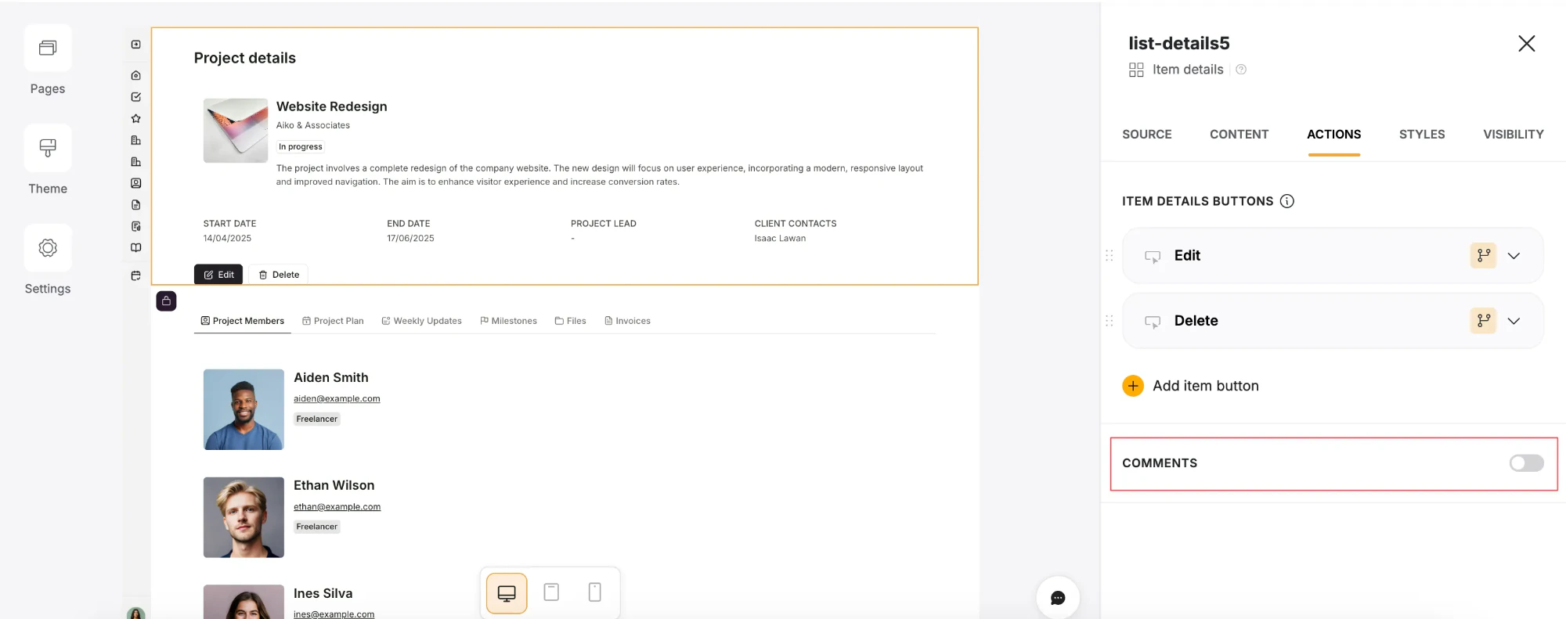1566x619 pixels.
Task: Open the VISIBILITY tab
Action: tap(1513, 135)
